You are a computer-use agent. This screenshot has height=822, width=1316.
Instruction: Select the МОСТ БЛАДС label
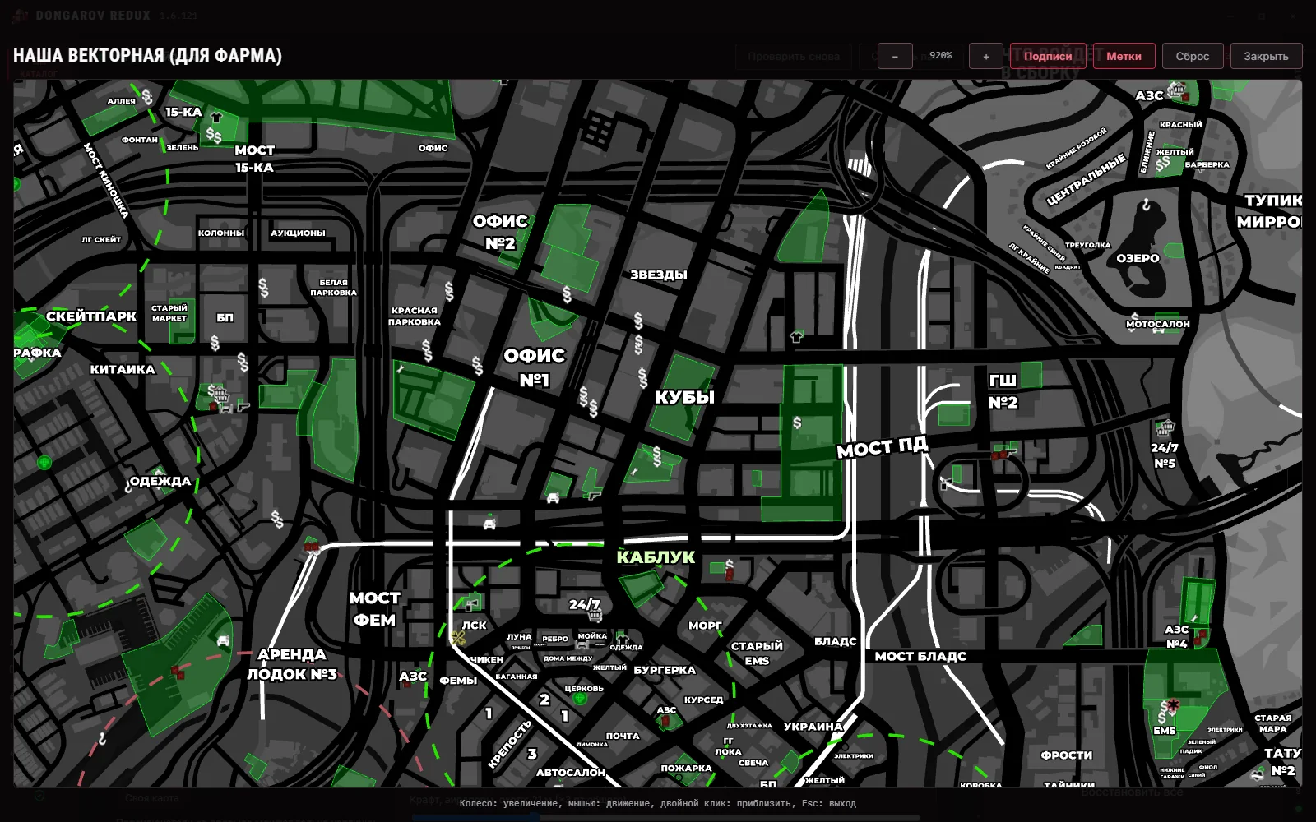tap(920, 656)
